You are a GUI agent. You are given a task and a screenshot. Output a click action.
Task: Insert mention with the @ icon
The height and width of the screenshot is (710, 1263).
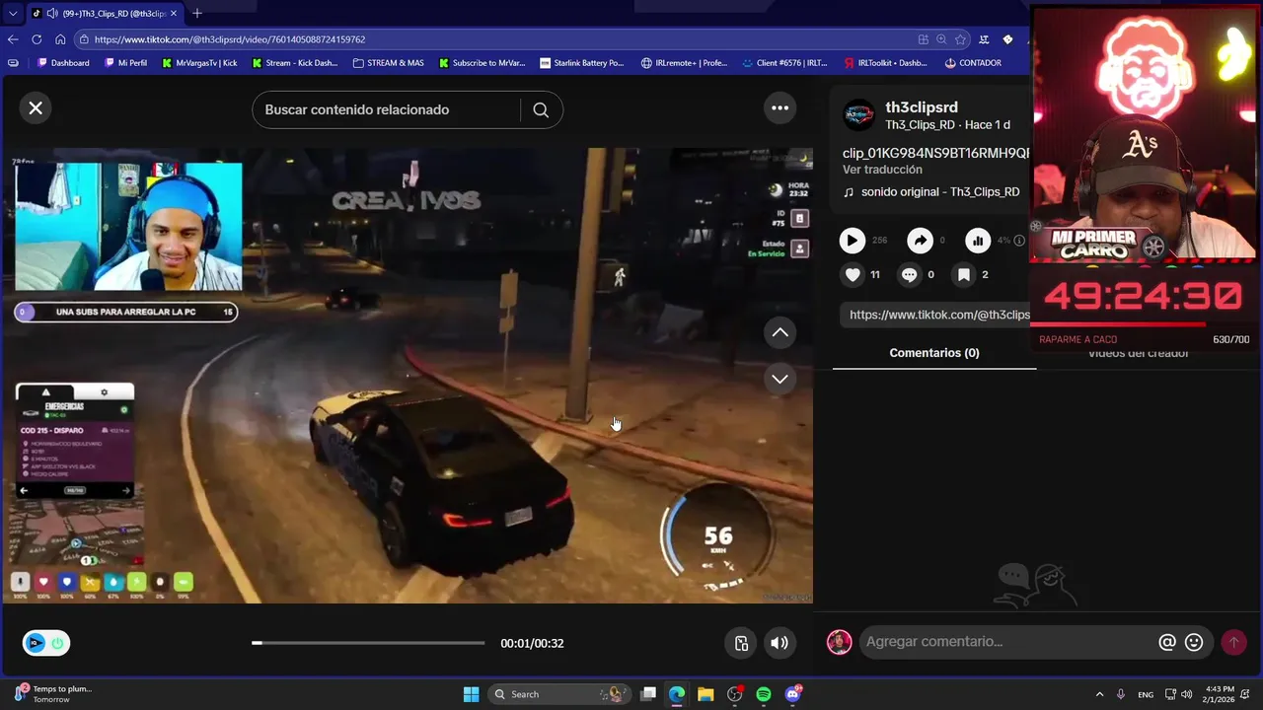[1167, 642]
